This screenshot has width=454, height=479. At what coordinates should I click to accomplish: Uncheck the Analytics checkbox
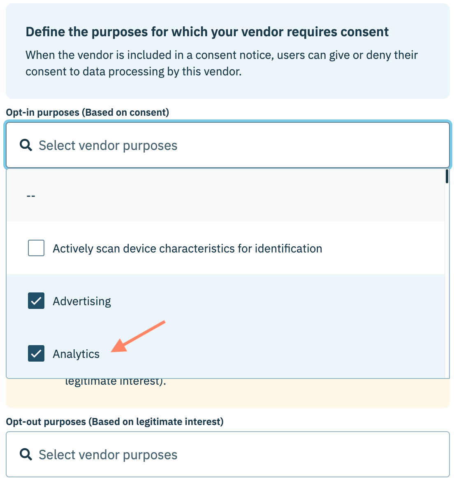point(36,354)
